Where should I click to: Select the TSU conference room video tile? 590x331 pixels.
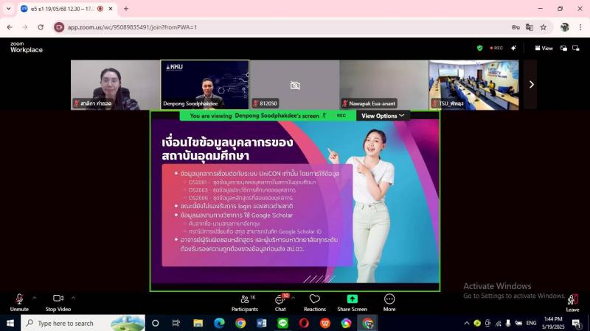[x=473, y=85]
